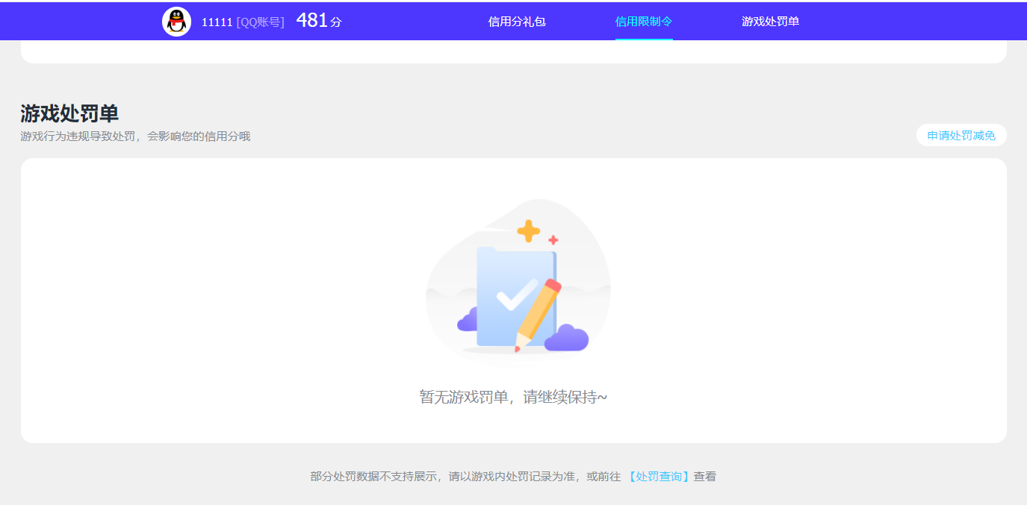This screenshot has height=505, width=1027.
Task: Click the red plus mark near the folder
Action: tap(553, 239)
